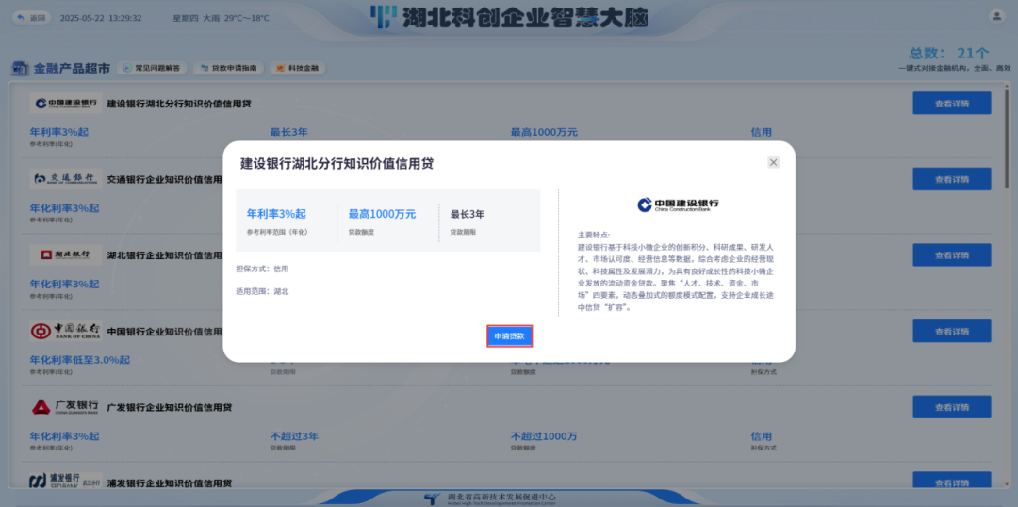Click the 中国银行 Bank of China logo
Image resolution: width=1018 pixels, height=507 pixels.
click(x=66, y=331)
